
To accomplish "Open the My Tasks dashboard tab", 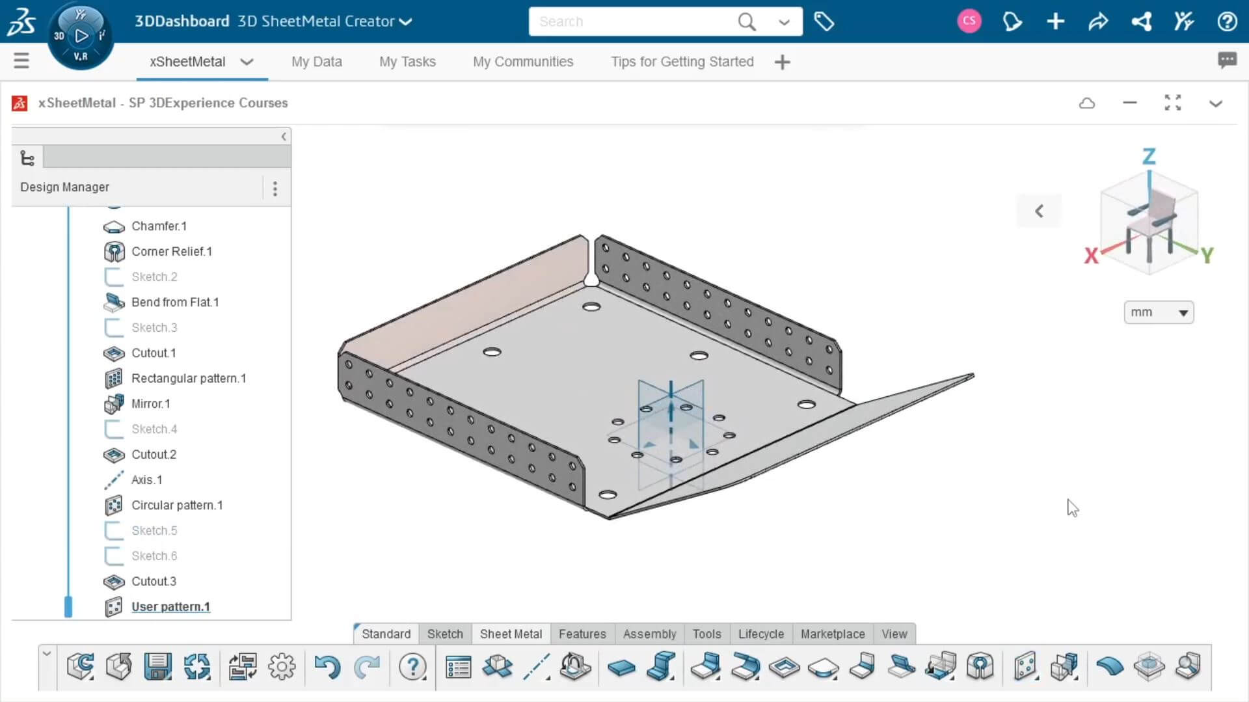I will (x=407, y=62).
